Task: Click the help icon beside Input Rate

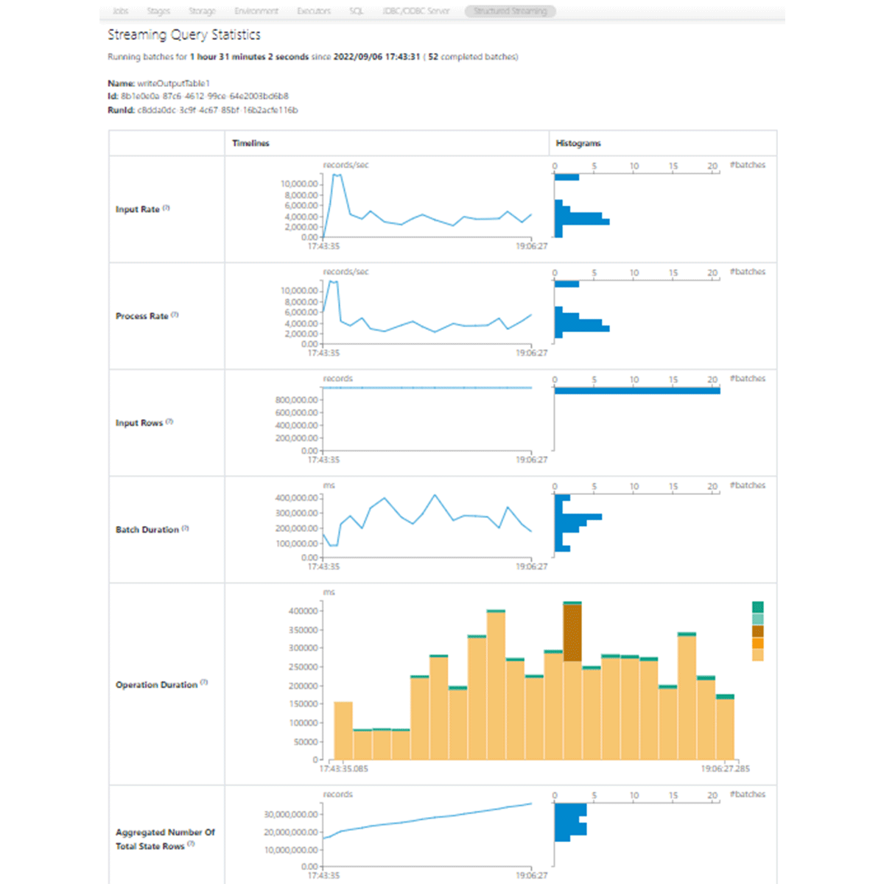Action: [166, 208]
